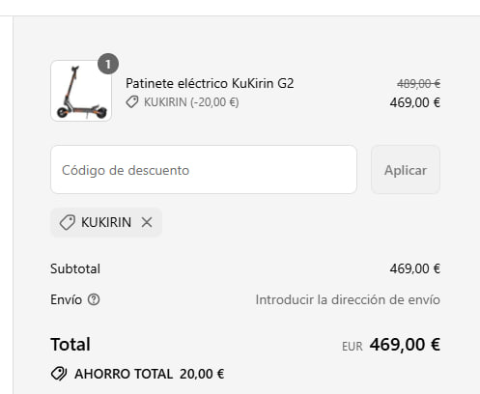Click the Aplicar button
This screenshot has width=480, height=394.
406,170
